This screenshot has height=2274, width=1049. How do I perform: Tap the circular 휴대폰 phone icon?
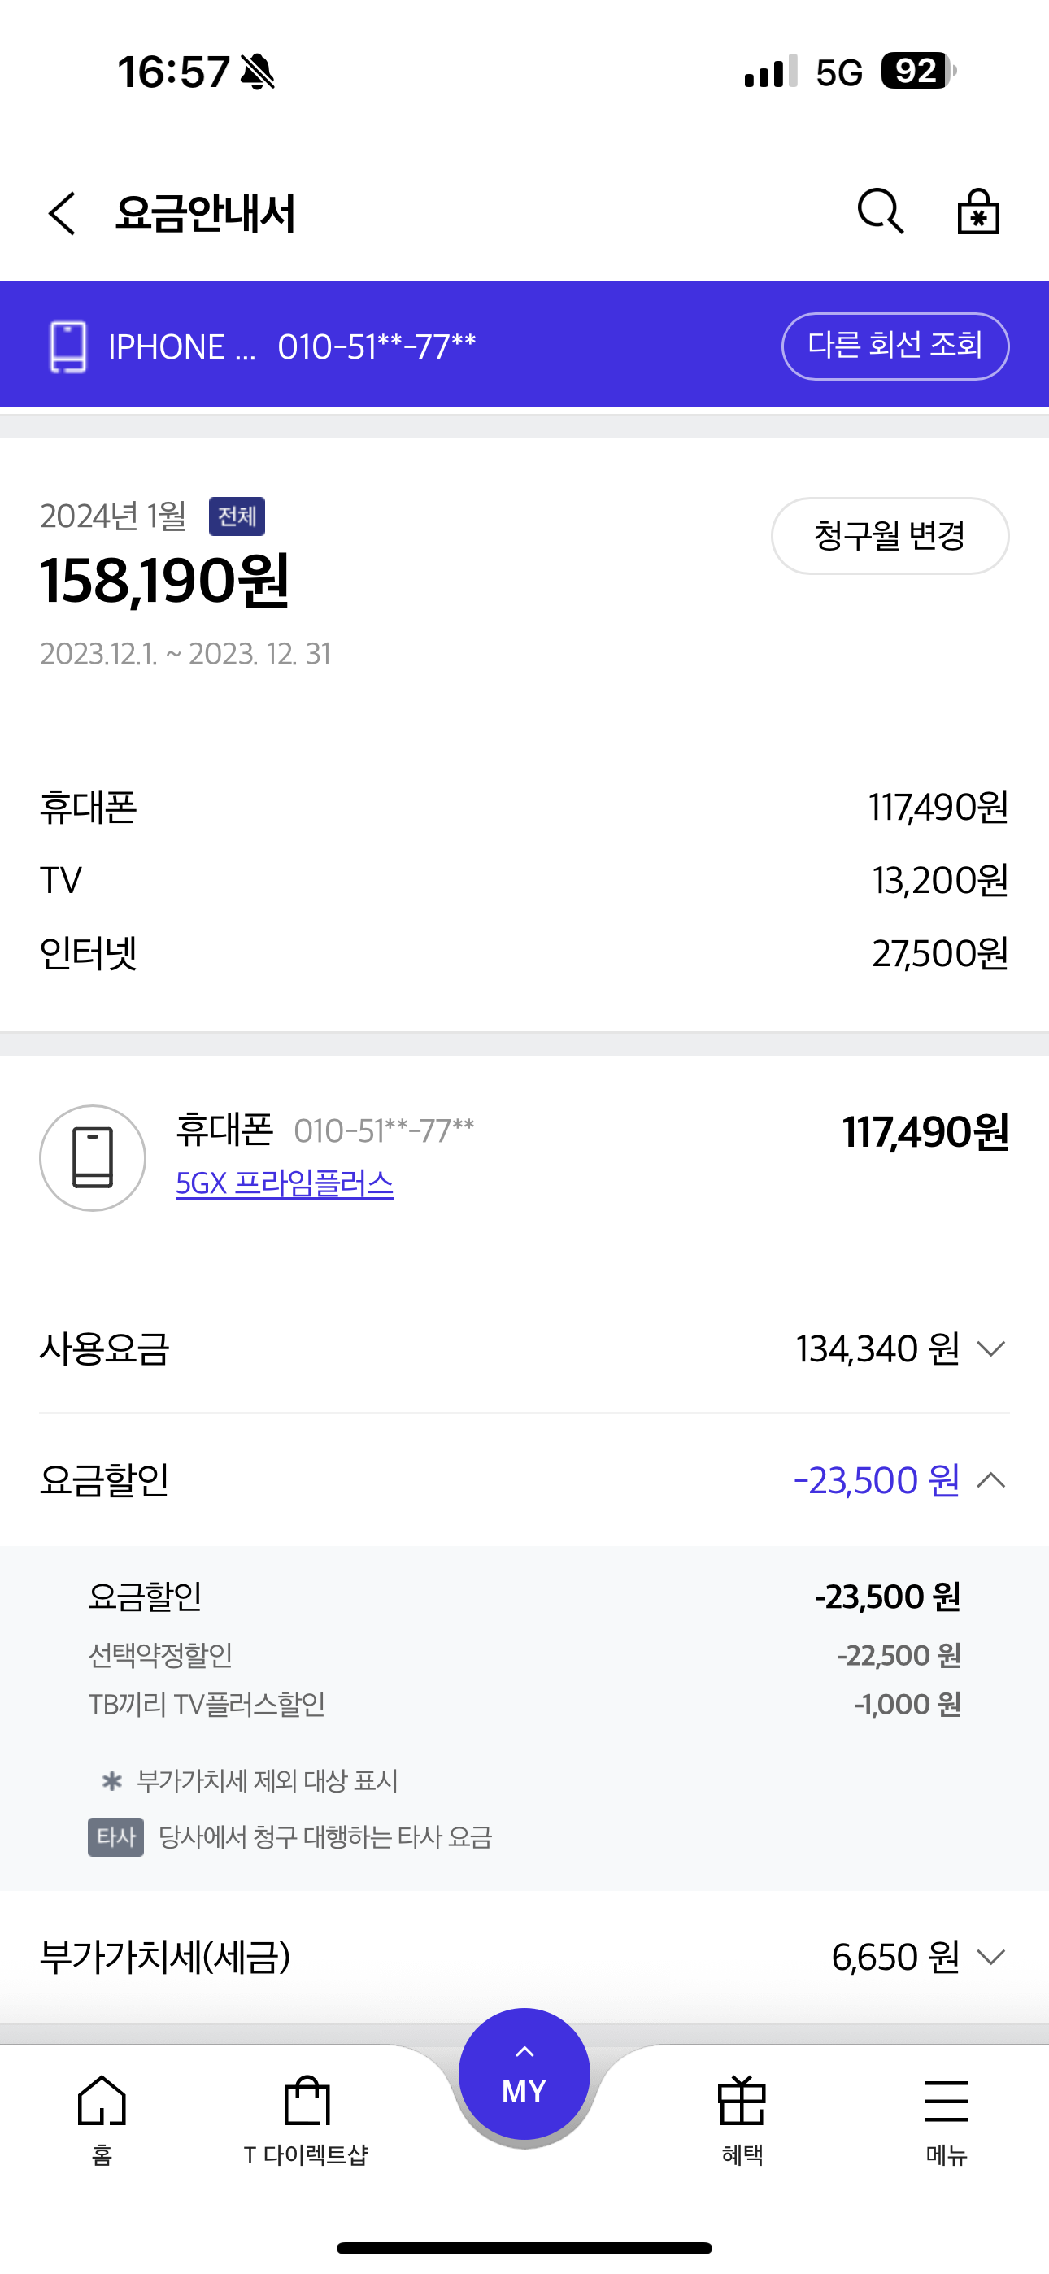93,1157
